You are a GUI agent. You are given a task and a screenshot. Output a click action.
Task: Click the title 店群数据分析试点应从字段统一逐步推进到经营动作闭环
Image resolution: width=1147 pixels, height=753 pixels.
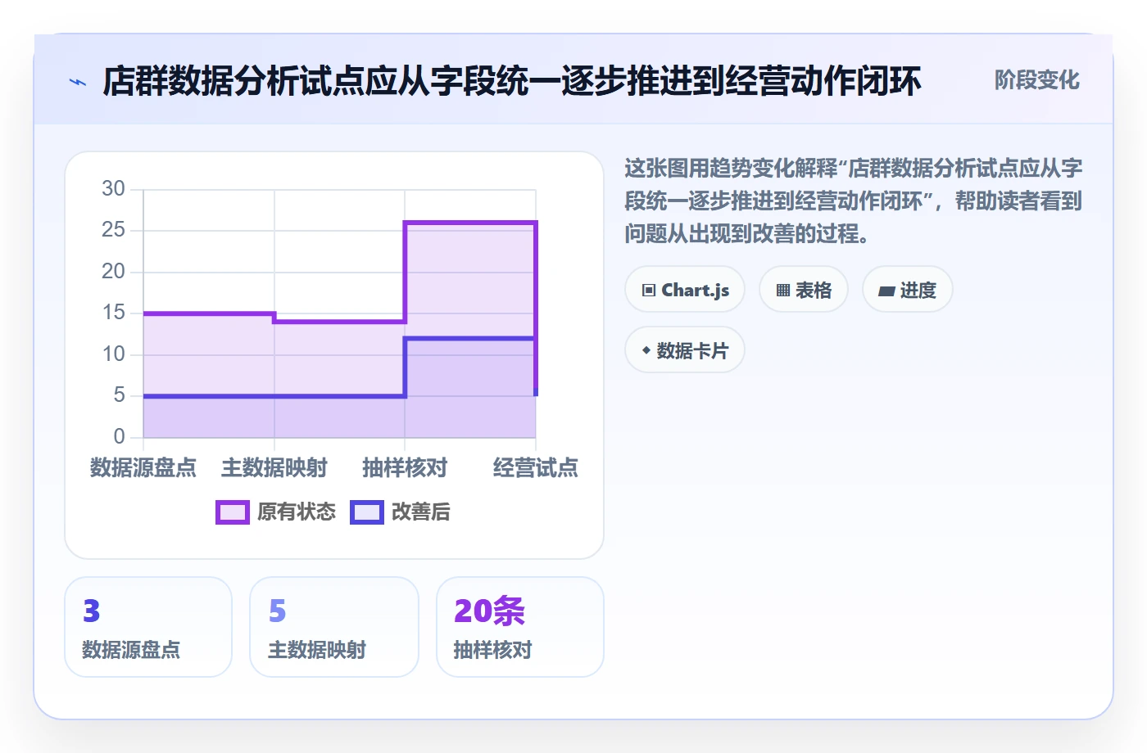click(x=512, y=81)
